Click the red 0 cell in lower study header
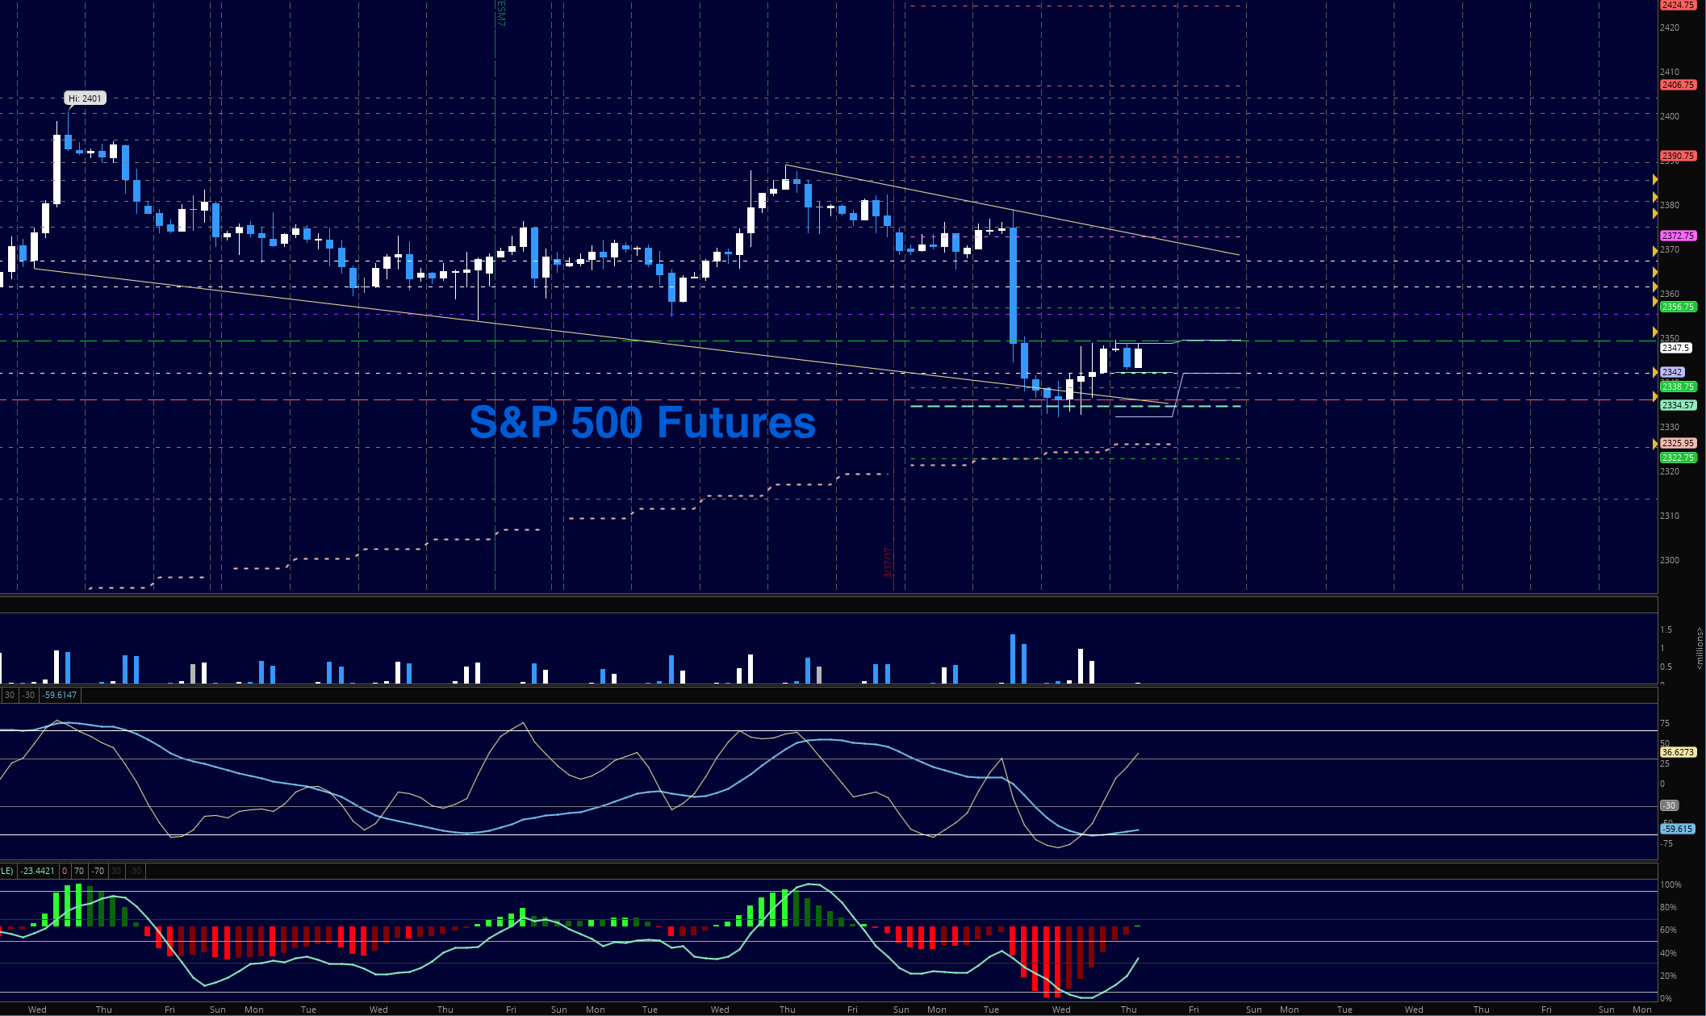 (65, 871)
